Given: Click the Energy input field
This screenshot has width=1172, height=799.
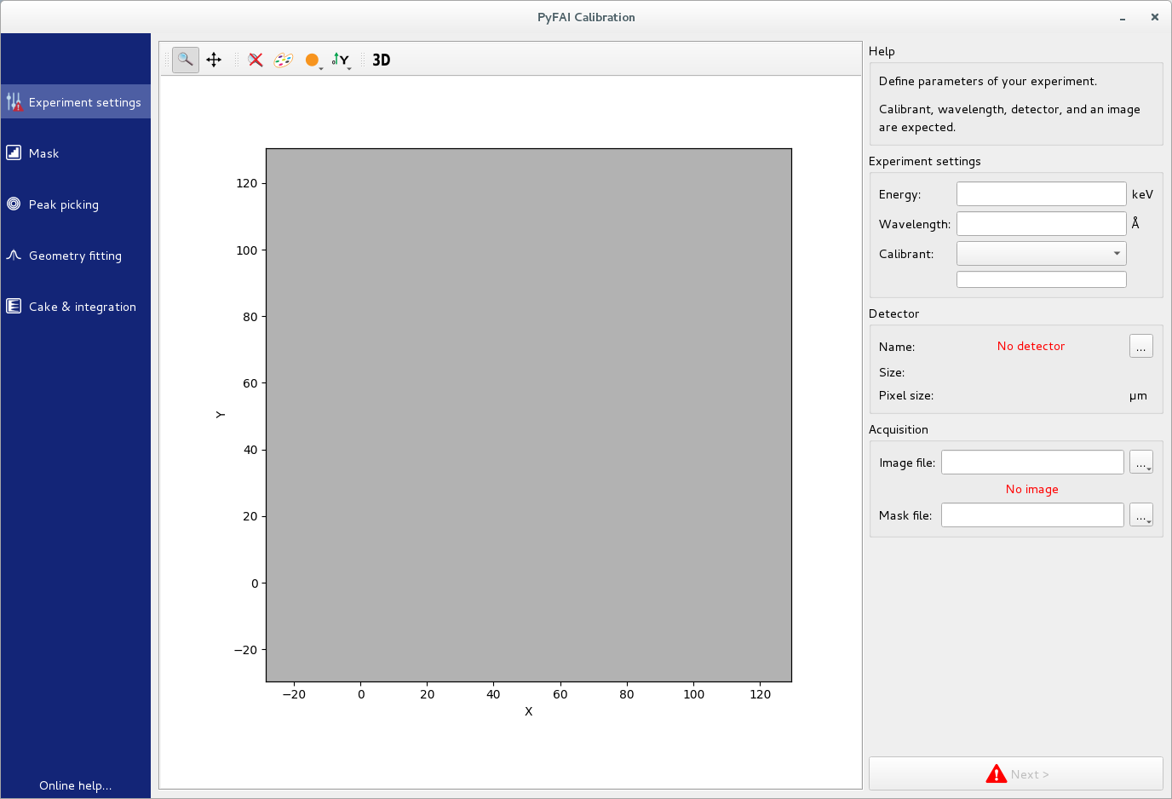Looking at the screenshot, I should pos(1041,194).
